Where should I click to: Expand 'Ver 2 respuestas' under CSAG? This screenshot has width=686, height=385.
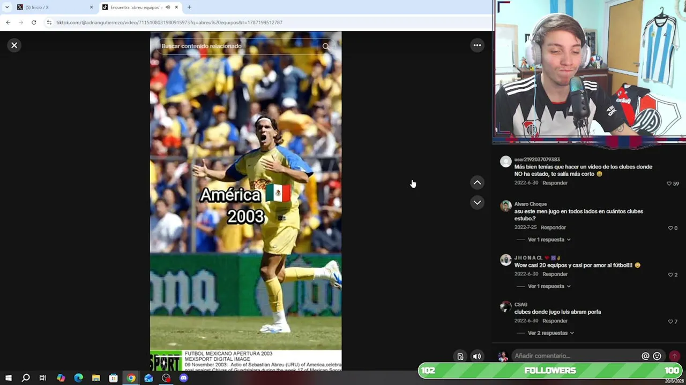pos(551,333)
